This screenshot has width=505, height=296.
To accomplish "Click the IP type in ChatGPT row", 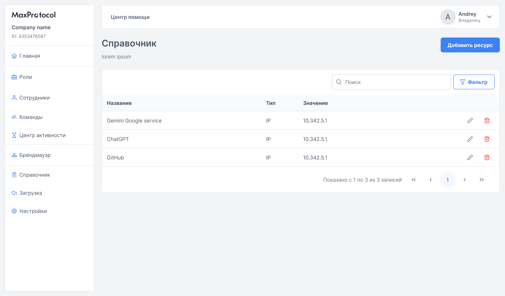I will coord(268,139).
